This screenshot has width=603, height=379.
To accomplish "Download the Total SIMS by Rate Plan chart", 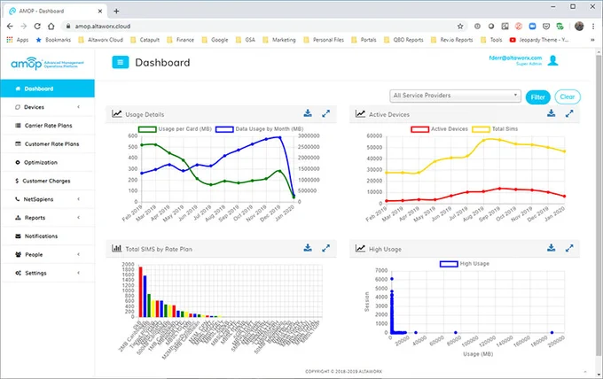I will point(308,248).
